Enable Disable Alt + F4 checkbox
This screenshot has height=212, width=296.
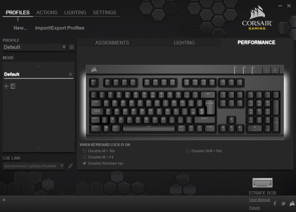tap(85, 157)
